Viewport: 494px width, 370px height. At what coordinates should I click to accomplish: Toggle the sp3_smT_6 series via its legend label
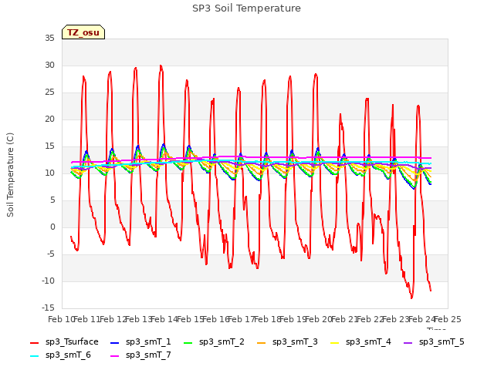point(68,355)
